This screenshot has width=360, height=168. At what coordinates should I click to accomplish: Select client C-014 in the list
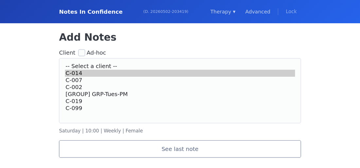click(180, 73)
